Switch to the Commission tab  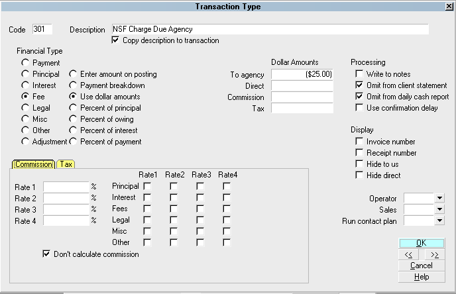[x=33, y=164]
